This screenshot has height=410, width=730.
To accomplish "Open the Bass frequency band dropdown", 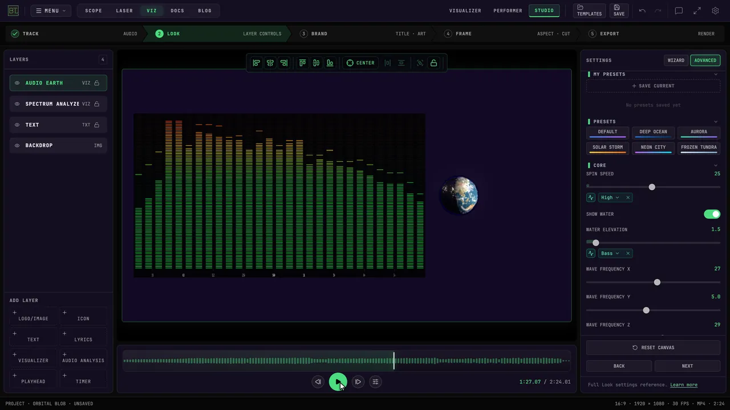I will click(610, 253).
